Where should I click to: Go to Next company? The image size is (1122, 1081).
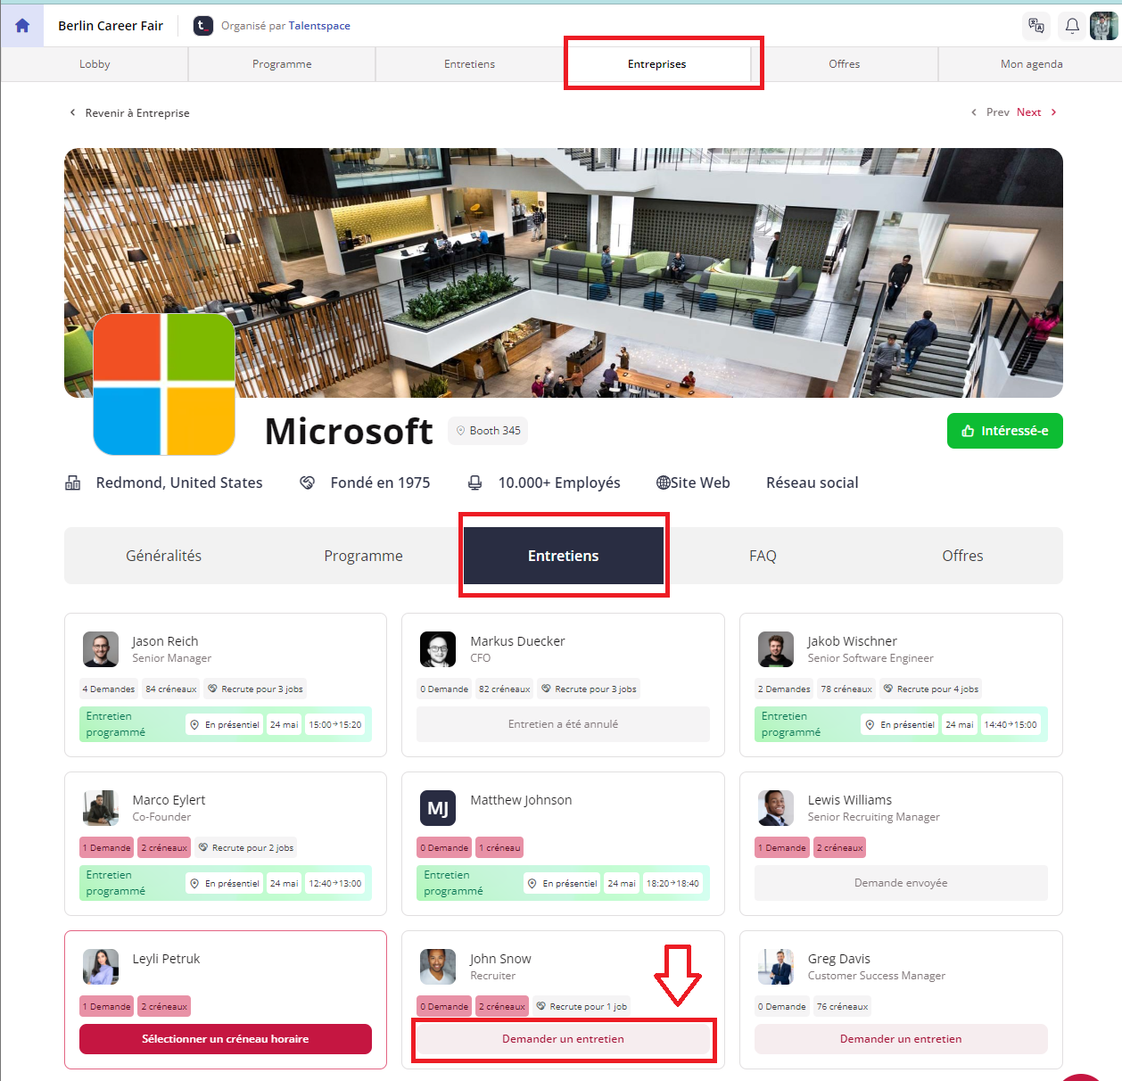point(1036,112)
